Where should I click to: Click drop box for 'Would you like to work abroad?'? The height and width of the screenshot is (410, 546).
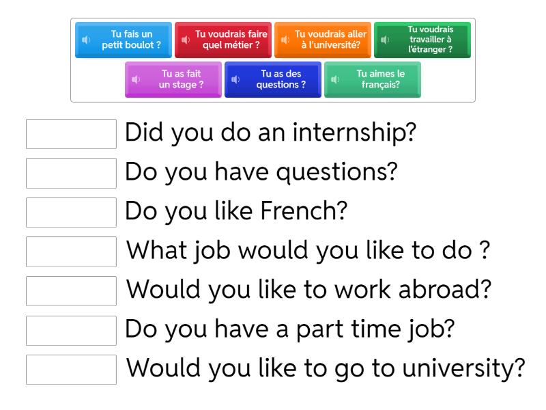coord(71,290)
